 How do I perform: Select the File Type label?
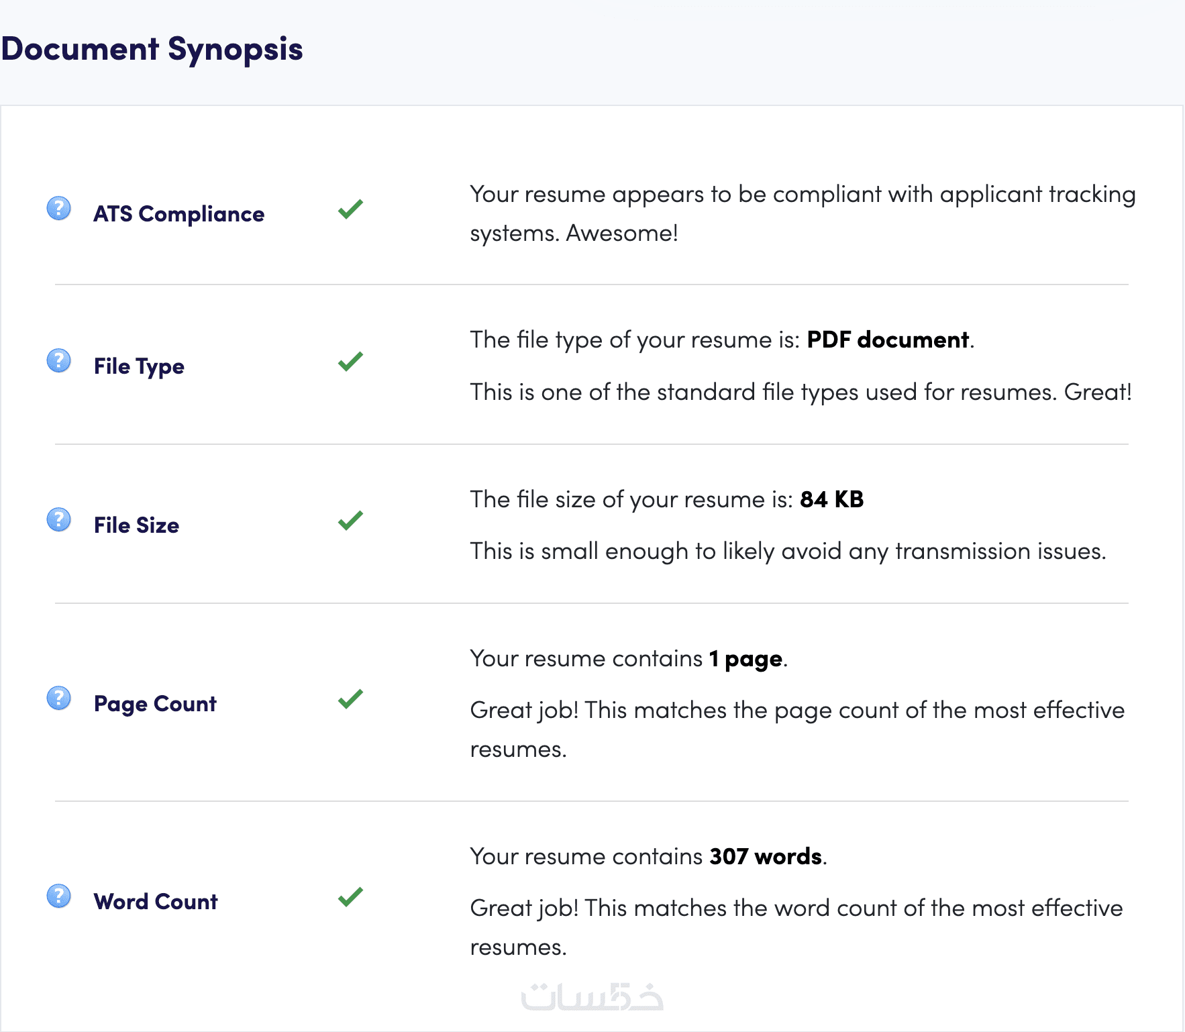point(139,366)
